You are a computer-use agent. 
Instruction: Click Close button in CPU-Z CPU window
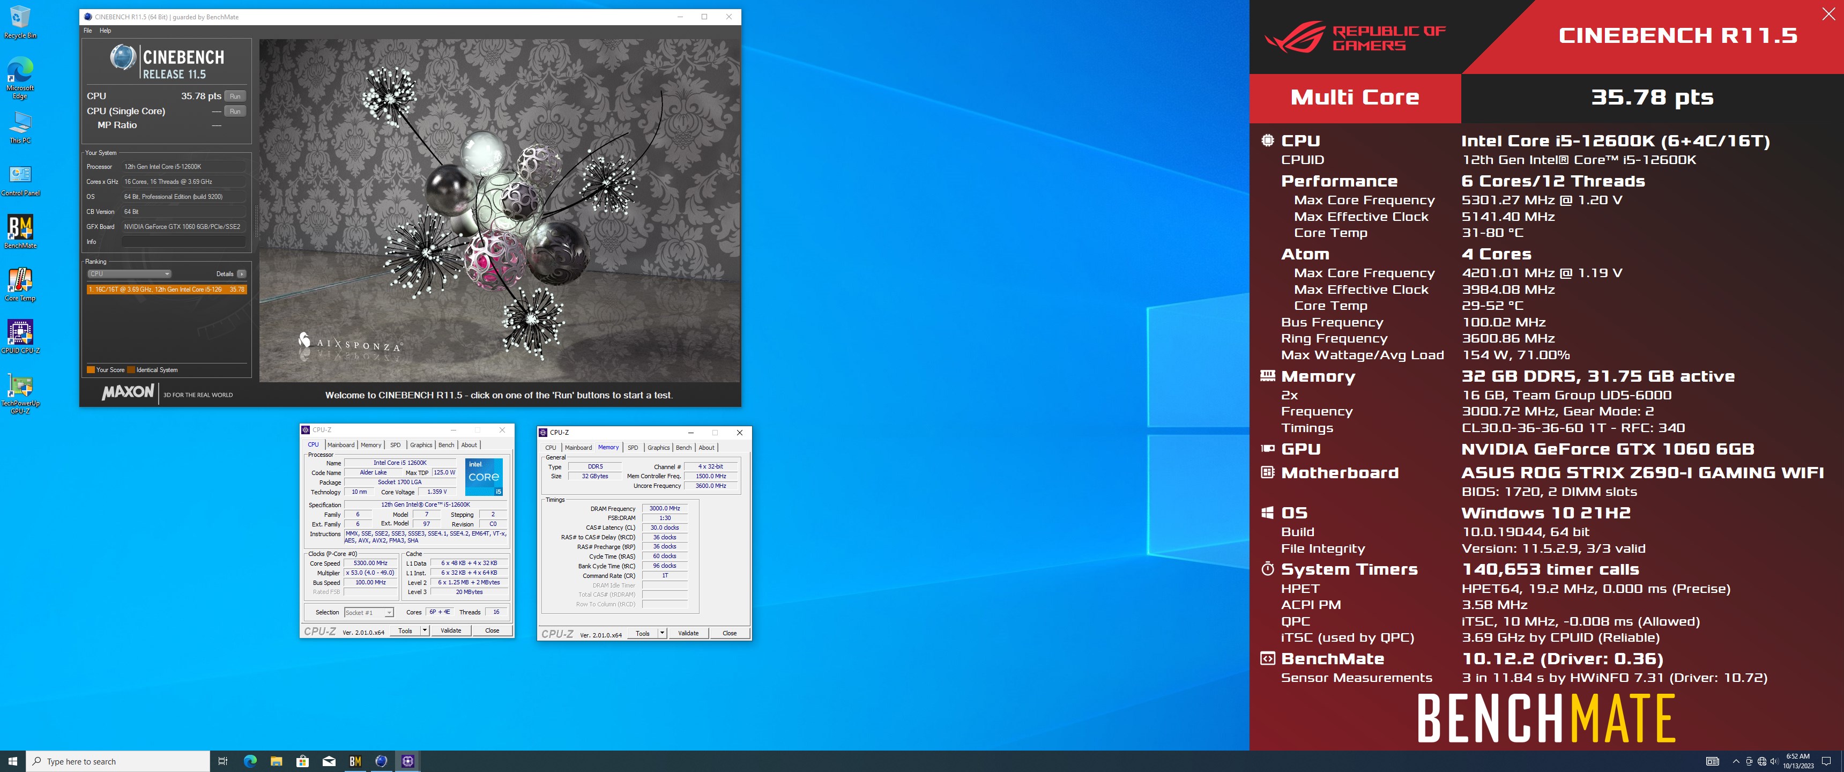(x=493, y=631)
